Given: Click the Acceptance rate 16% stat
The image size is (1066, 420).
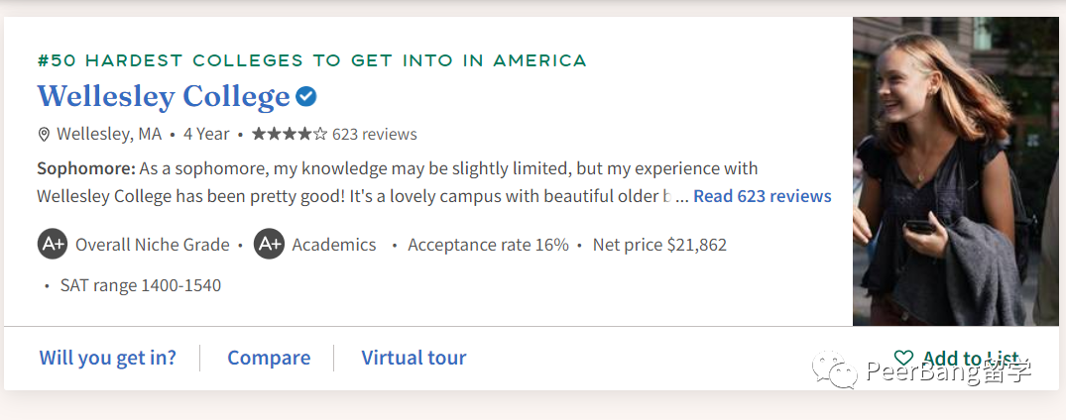Looking at the screenshot, I should 488,245.
